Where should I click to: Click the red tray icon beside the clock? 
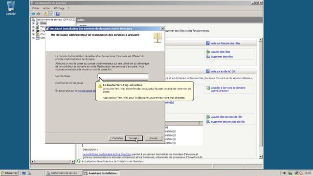pos(301,173)
